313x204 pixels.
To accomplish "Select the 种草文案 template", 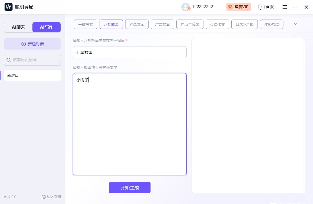I will [x=137, y=24].
